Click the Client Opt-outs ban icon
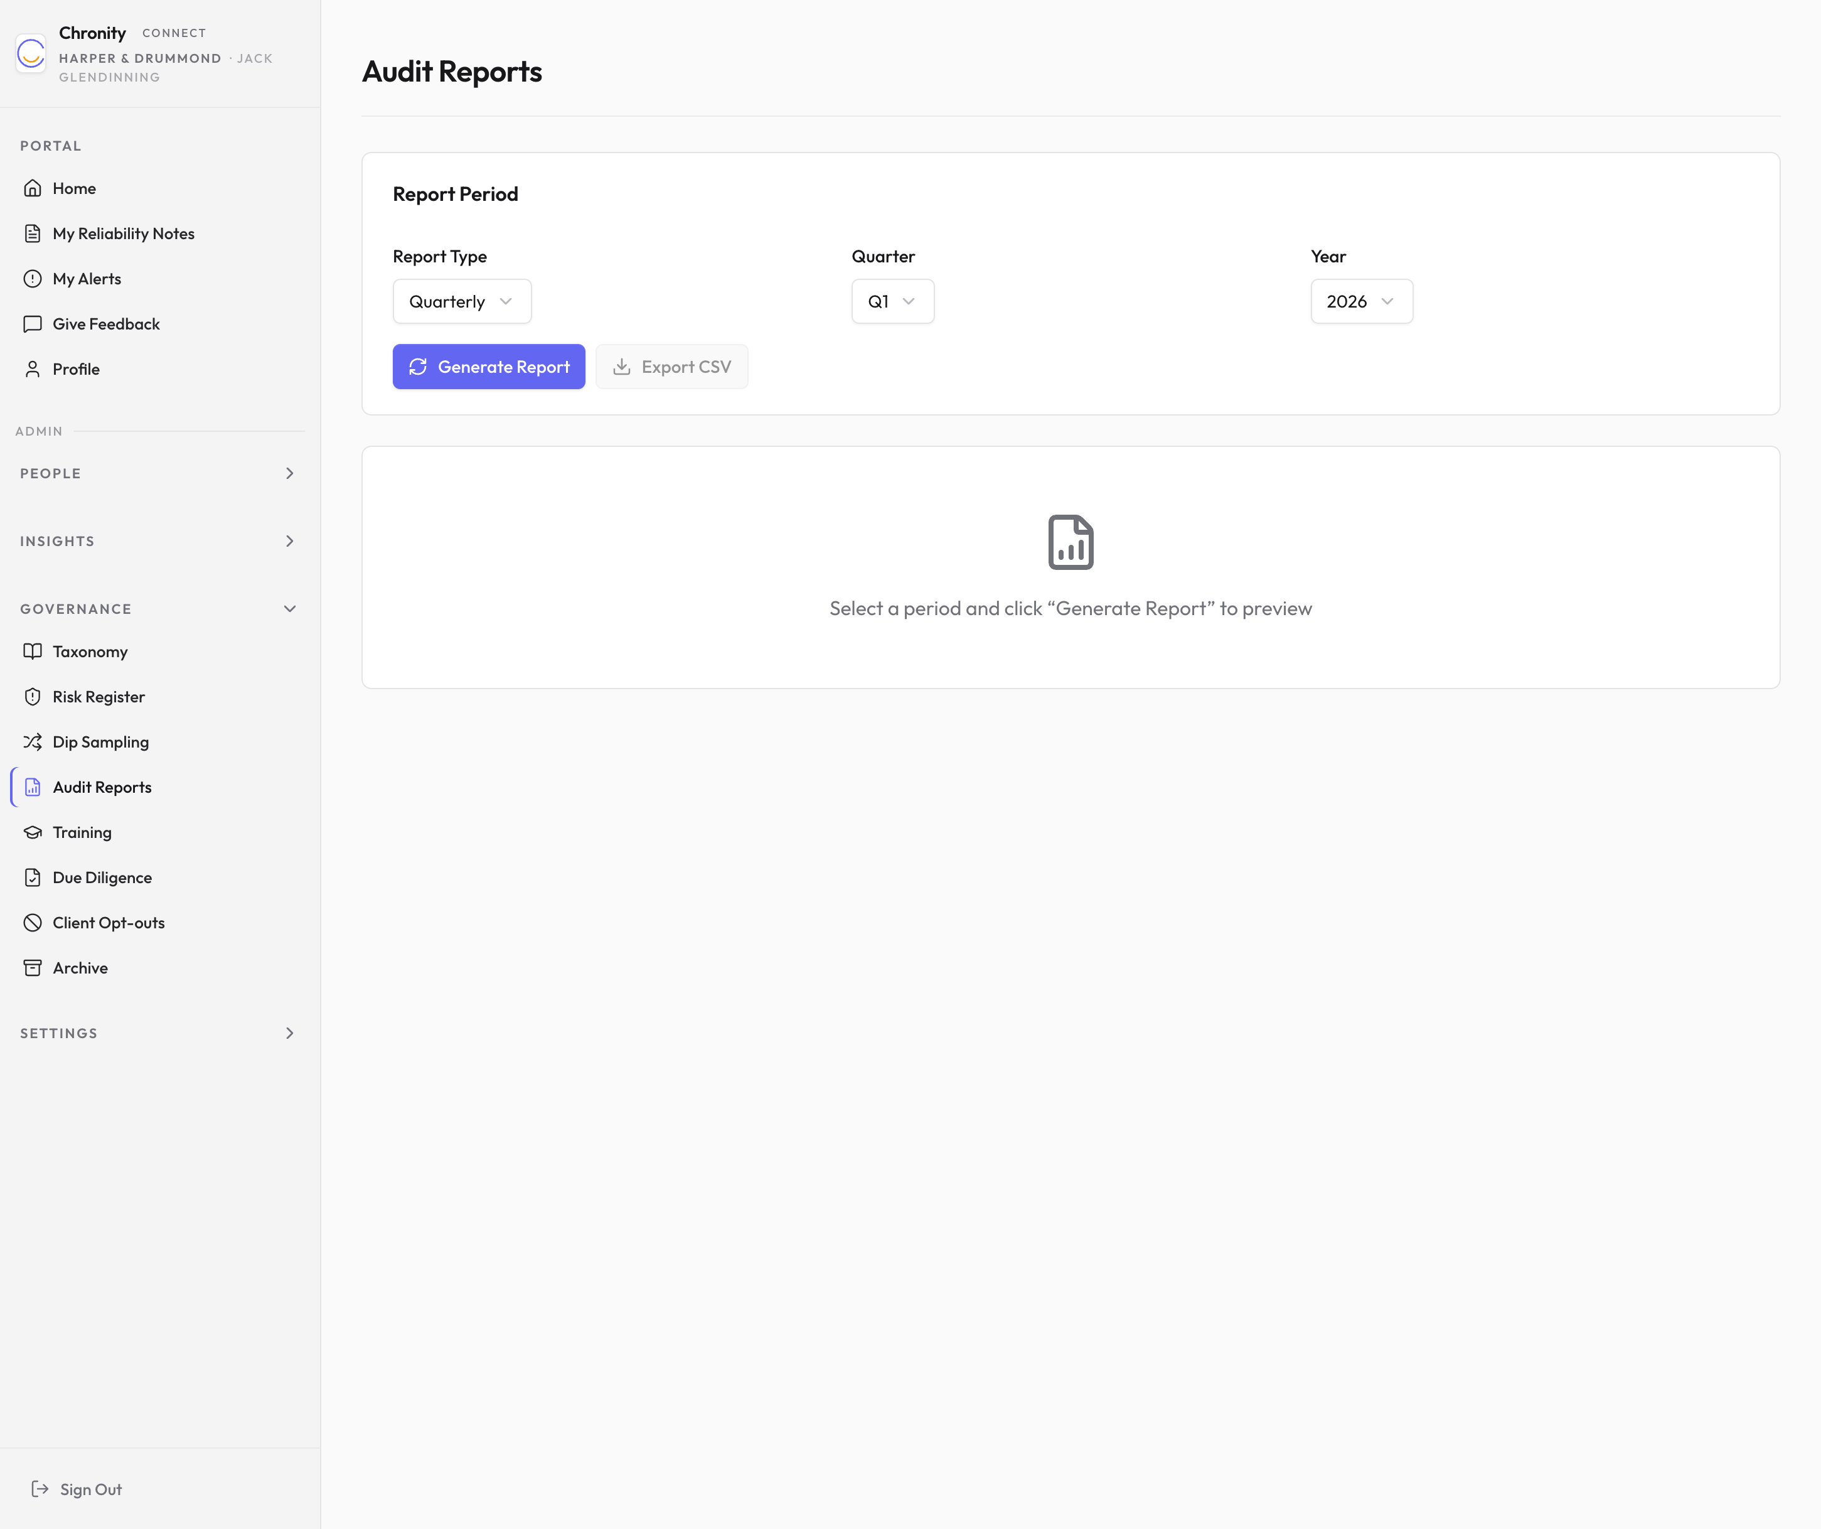The image size is (1821, 1529). 33,923
